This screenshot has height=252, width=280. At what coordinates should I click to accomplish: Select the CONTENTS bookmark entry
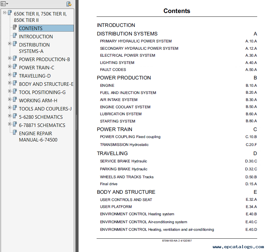(46, 28)
